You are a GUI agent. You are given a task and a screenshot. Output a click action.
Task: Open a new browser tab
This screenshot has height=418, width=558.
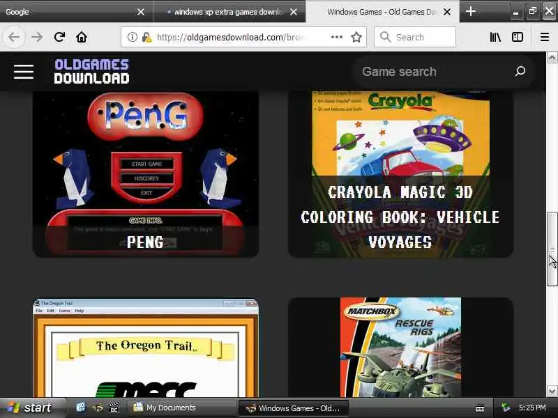[470, 11]
